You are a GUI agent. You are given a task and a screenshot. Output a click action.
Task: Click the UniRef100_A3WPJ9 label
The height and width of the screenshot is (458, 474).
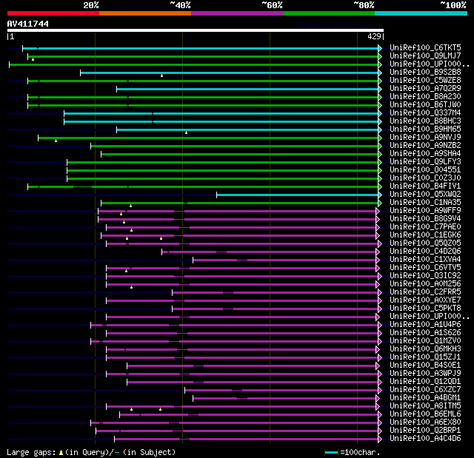(x=425, y=374)
